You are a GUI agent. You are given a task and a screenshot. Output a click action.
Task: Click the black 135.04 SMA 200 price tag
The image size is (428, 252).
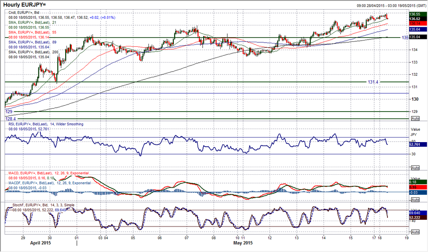pyautogui.click(x=418, y=37)
